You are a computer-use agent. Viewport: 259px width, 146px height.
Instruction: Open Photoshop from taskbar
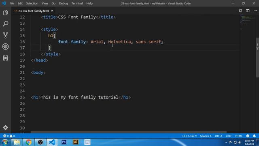[64, 142]
